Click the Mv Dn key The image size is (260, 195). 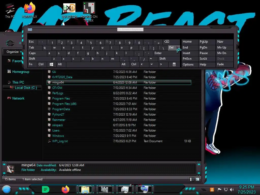coord(224,53)
